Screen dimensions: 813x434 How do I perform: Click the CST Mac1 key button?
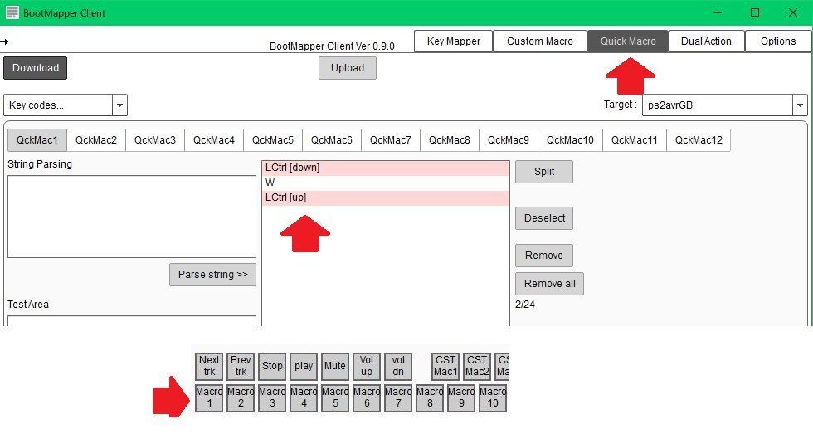[445, 366]
